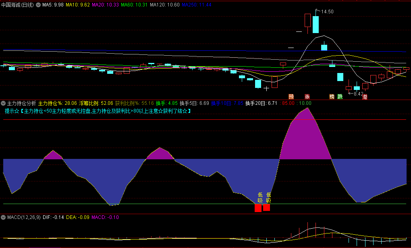Image resolution: width=411 pixels, height=248 pixels.
Task: Expand the MACD indicator dropdown arrow
Action: pos(3,217)
